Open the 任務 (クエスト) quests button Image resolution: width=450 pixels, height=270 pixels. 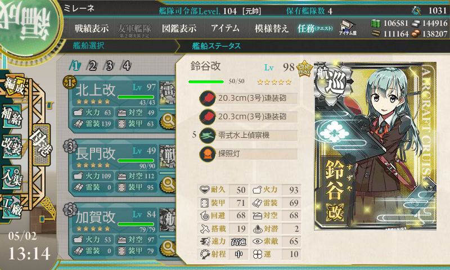[x=315, y=28]
